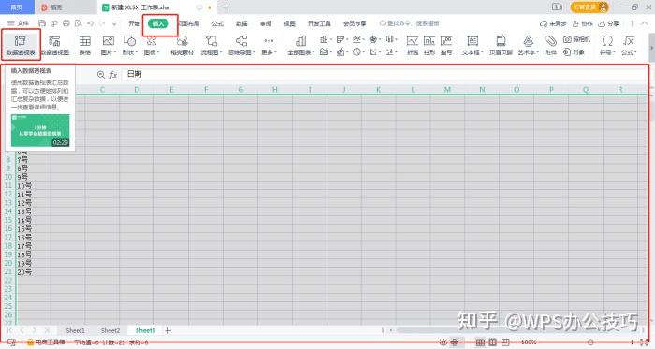Switch to the View (视图) ribbon tab
Screen dimensions: 655x349
(x=289, y=23)
